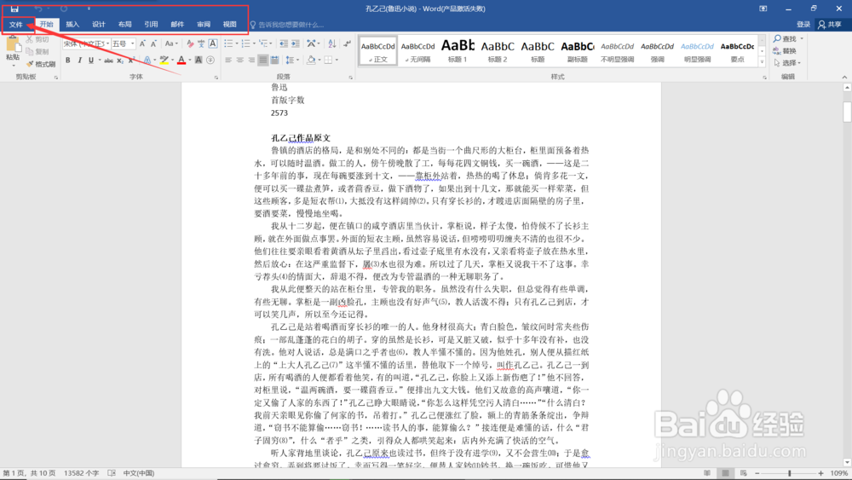Open the phonetic guide (拼音) tool

(x=201, y=43)
